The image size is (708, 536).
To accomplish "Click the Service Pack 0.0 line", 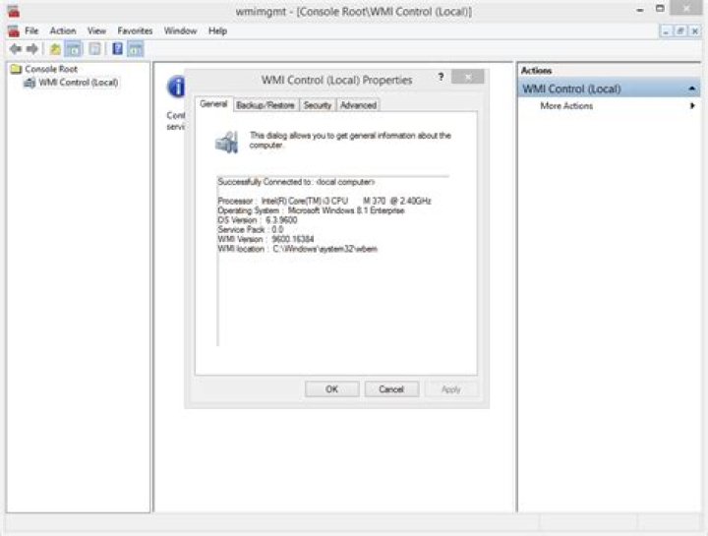I will click(x=251, y=230).
